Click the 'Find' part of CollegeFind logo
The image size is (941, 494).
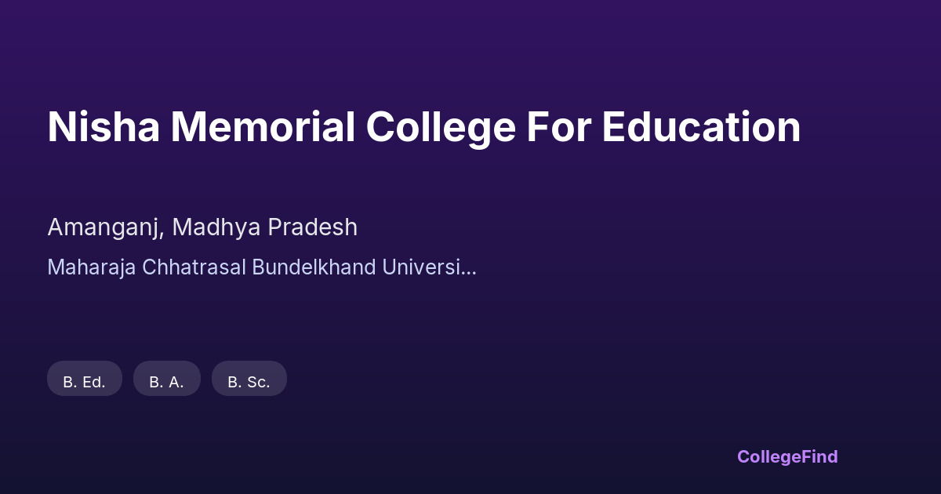820,456
